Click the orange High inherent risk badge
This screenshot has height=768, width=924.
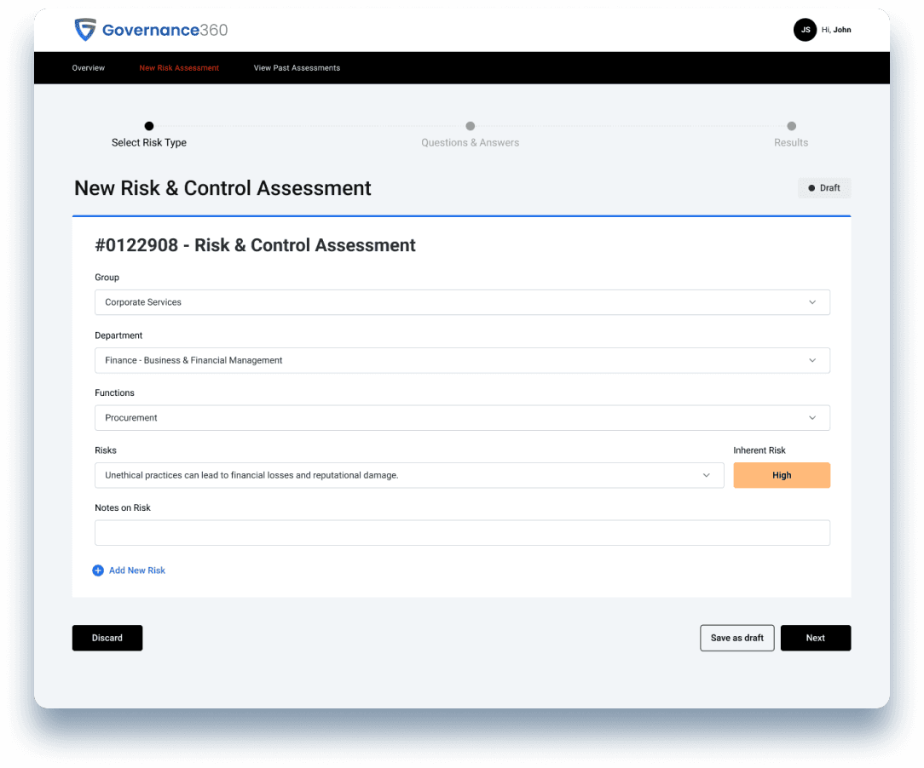coord(782,475)
